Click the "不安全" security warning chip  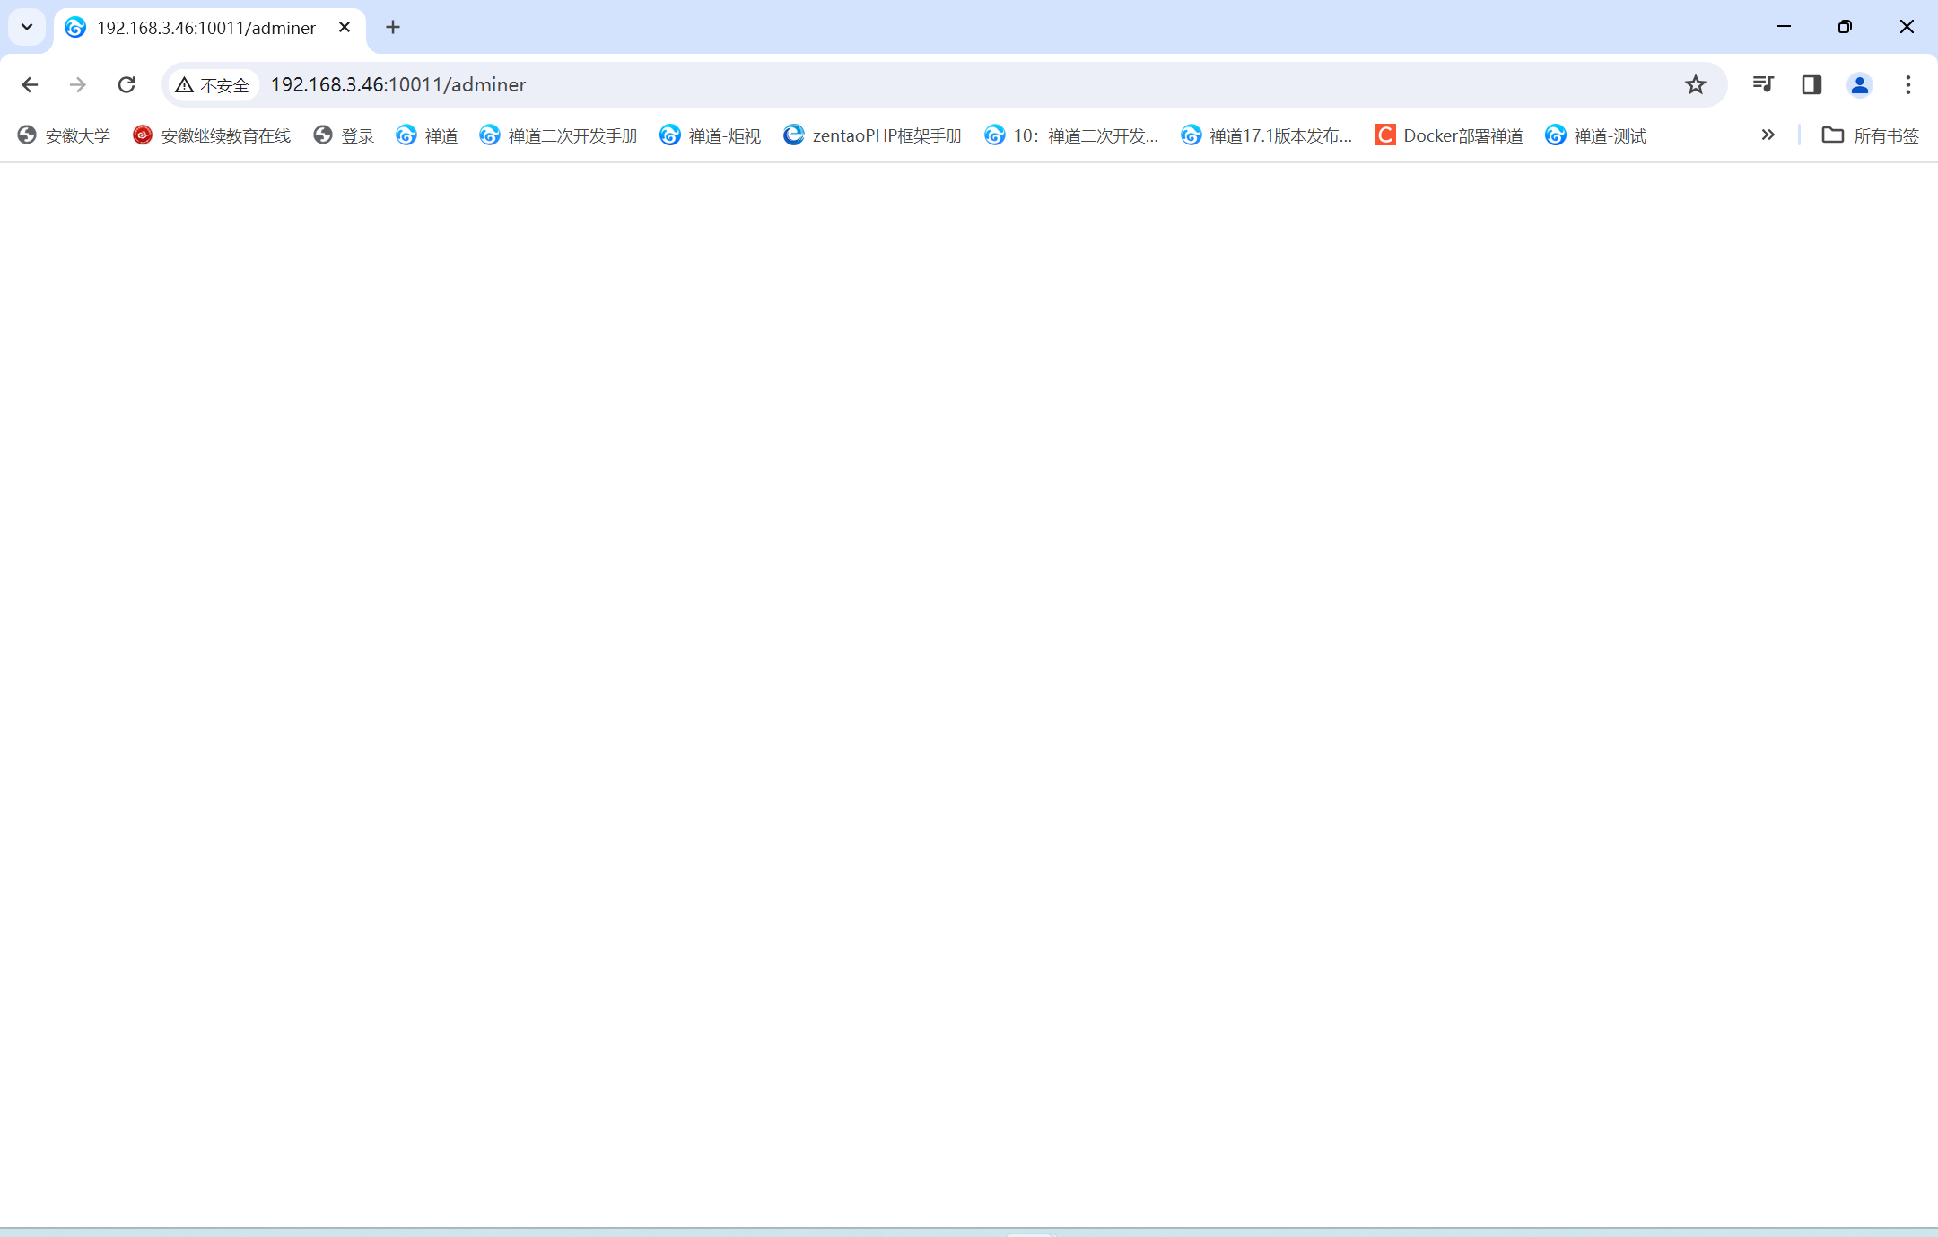coord(213,84)
